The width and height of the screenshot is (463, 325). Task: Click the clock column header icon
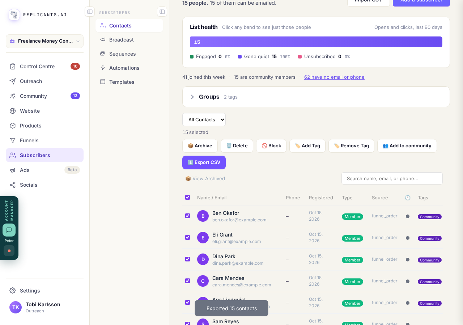click(x=408, y=198)
